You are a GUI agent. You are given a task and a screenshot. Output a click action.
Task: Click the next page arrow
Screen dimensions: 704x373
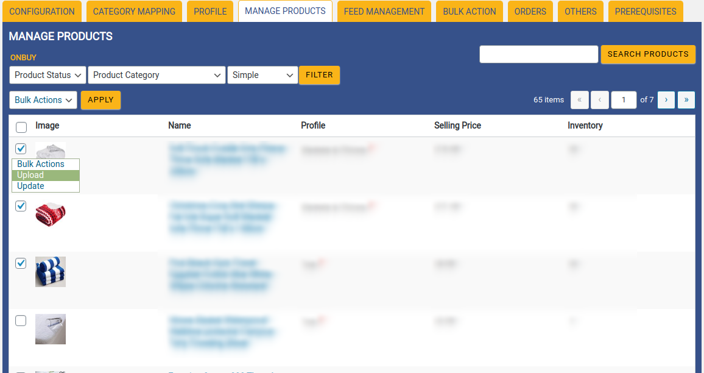tap(666, 99)
